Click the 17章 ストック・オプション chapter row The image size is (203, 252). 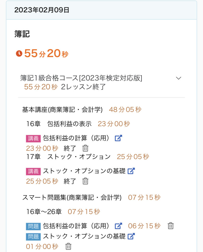point(69,157)
